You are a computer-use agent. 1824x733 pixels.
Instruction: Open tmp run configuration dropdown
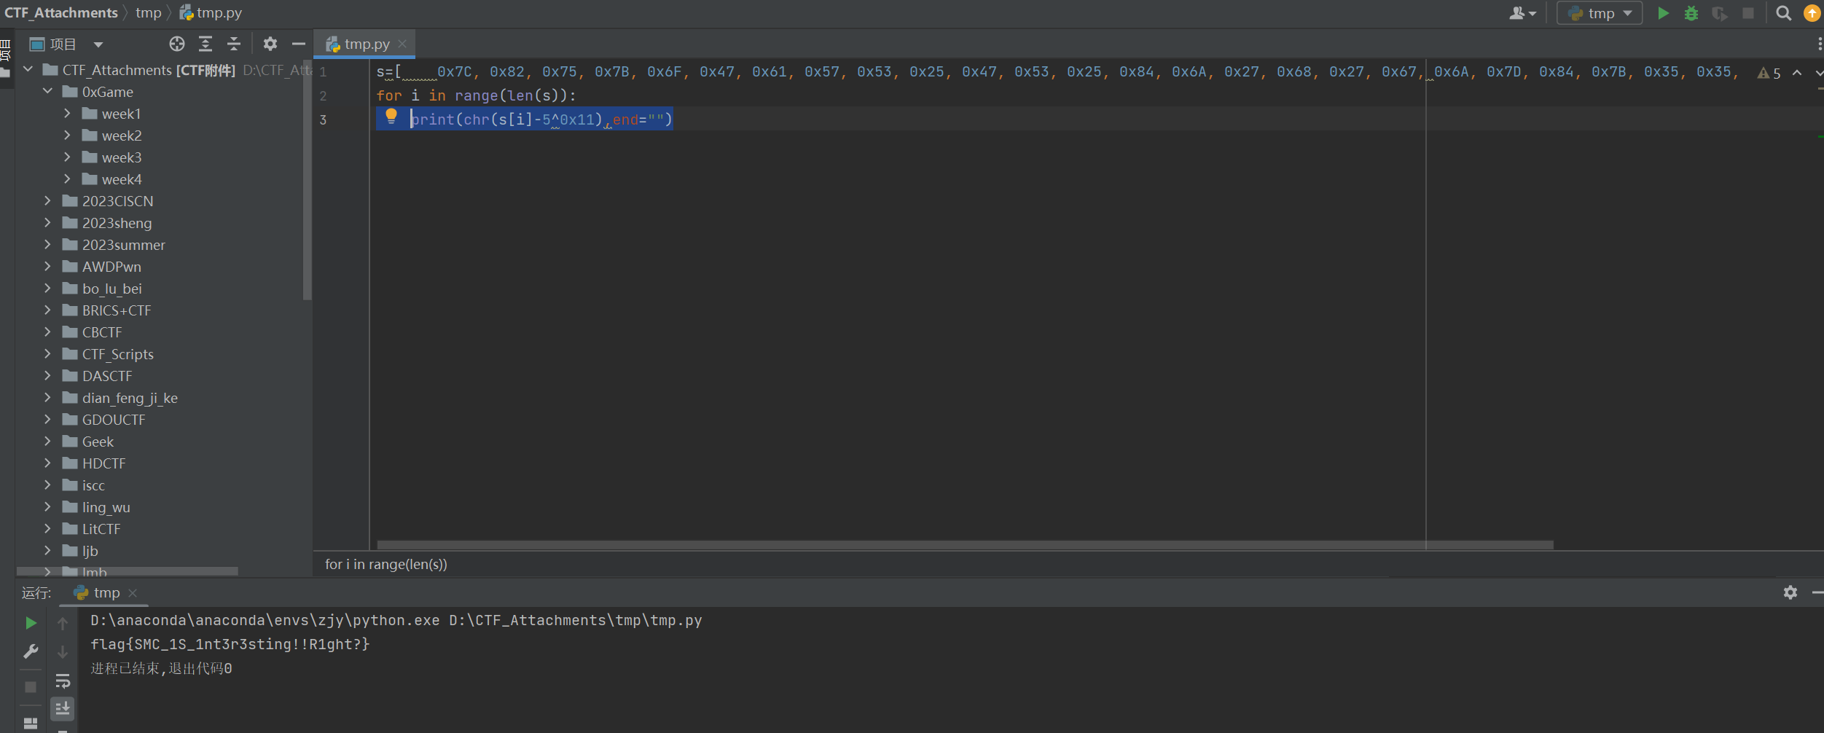coord(1600,13)
